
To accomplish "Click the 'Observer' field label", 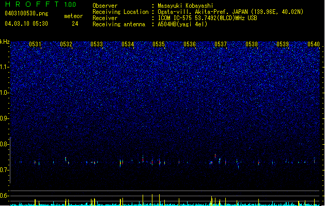I will coord(105,6).
